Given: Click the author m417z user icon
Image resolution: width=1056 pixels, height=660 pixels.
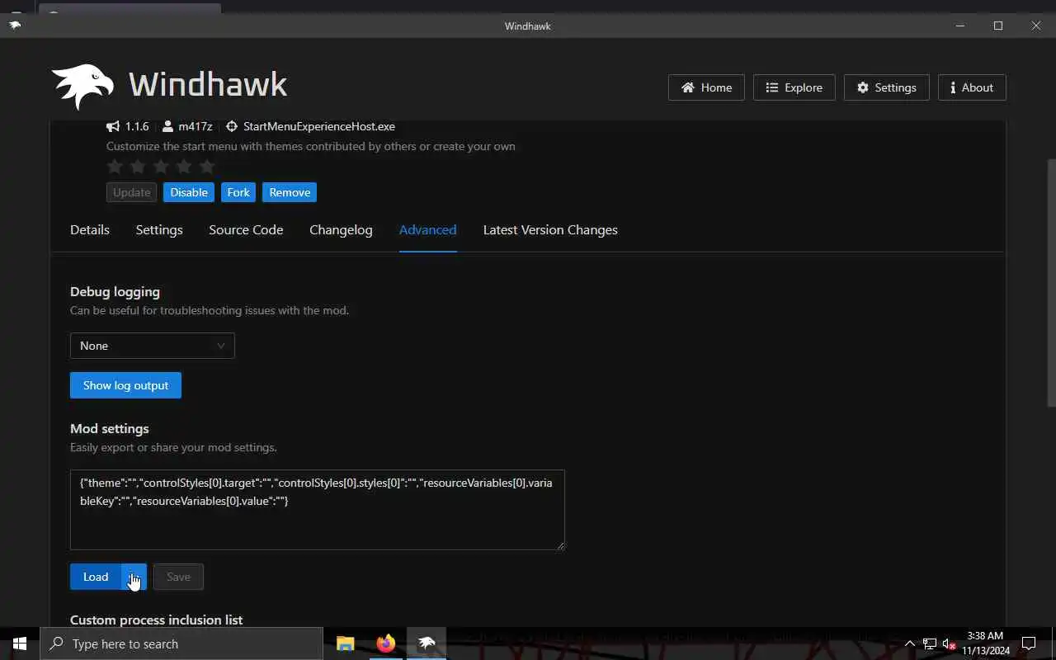Looking at the screenshot, I should tap(167, 126).
